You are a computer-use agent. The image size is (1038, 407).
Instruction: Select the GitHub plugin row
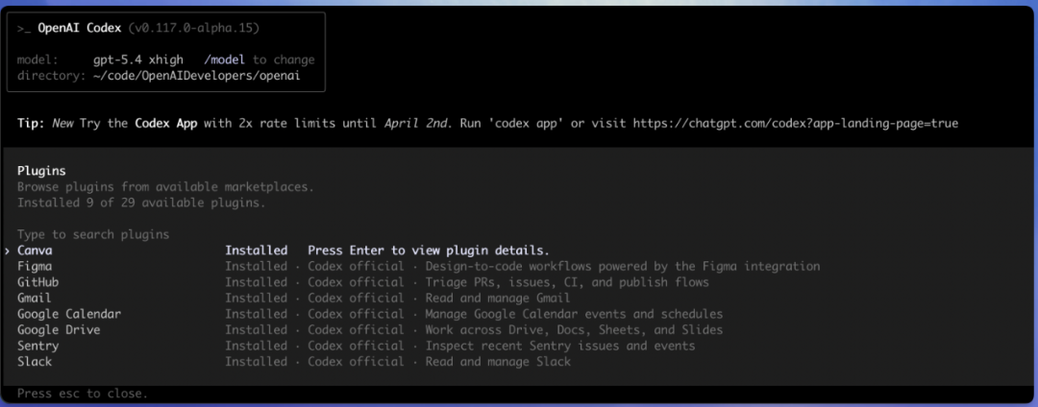click(x=37, y=282)
